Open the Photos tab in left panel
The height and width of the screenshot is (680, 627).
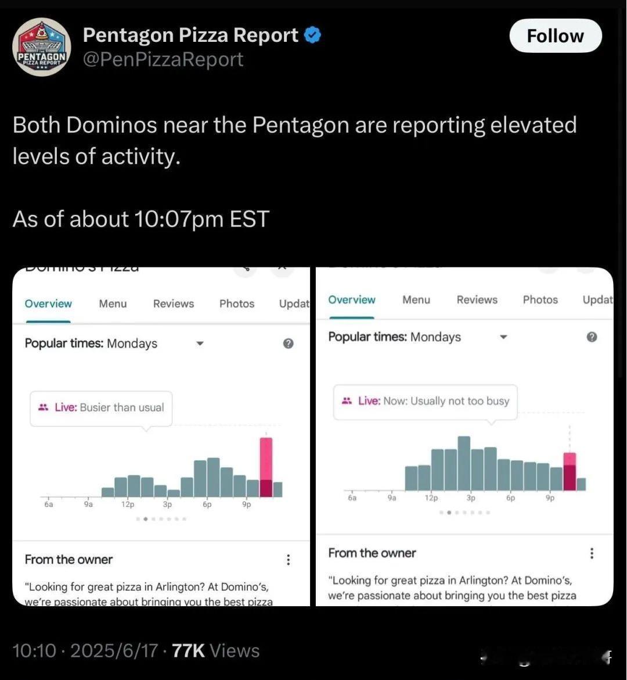pyautogui.click(x=237, y=303)
